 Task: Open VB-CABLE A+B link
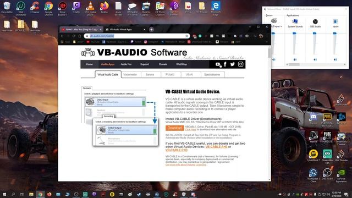(216, 147)
